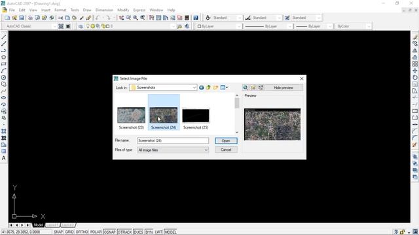Open the File menu
The image size is (419, 235).
pyautogui.click(x=12, y=10)
